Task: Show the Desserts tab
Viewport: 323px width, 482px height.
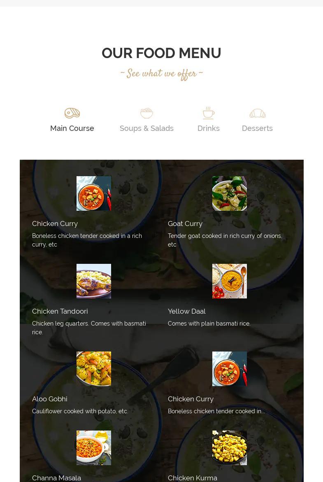Action: (x=257, y=128)
